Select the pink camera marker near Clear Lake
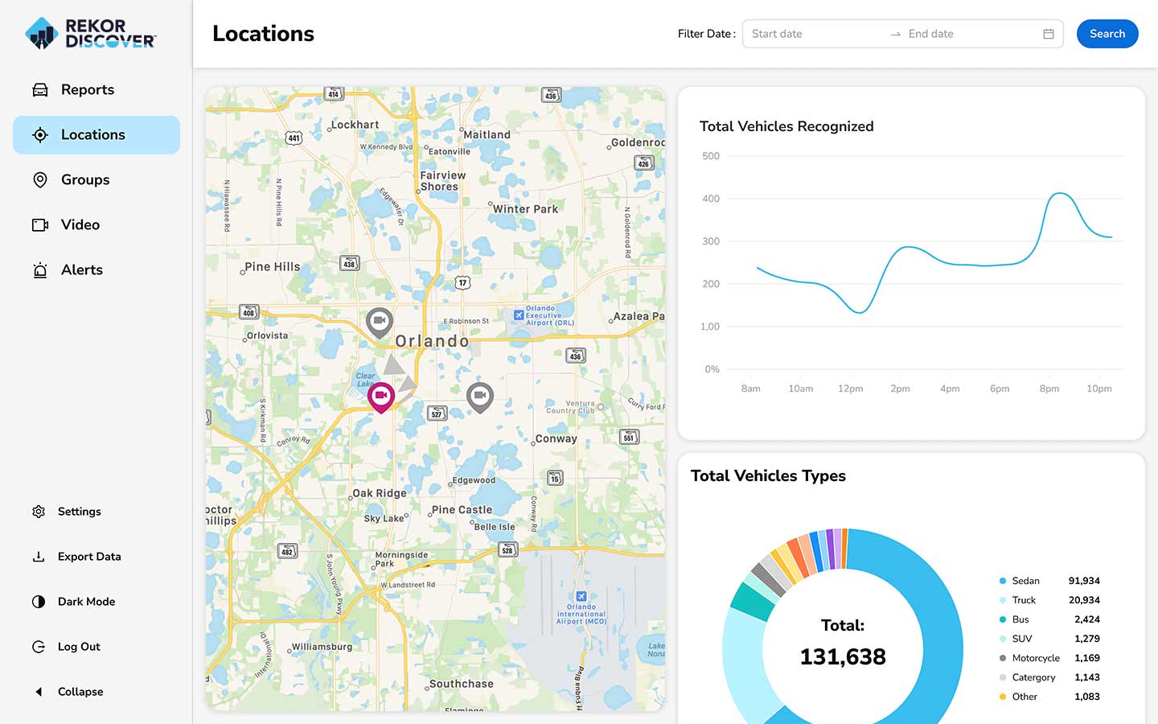Viewport: 1158px width, 724px height. (381, 397)
